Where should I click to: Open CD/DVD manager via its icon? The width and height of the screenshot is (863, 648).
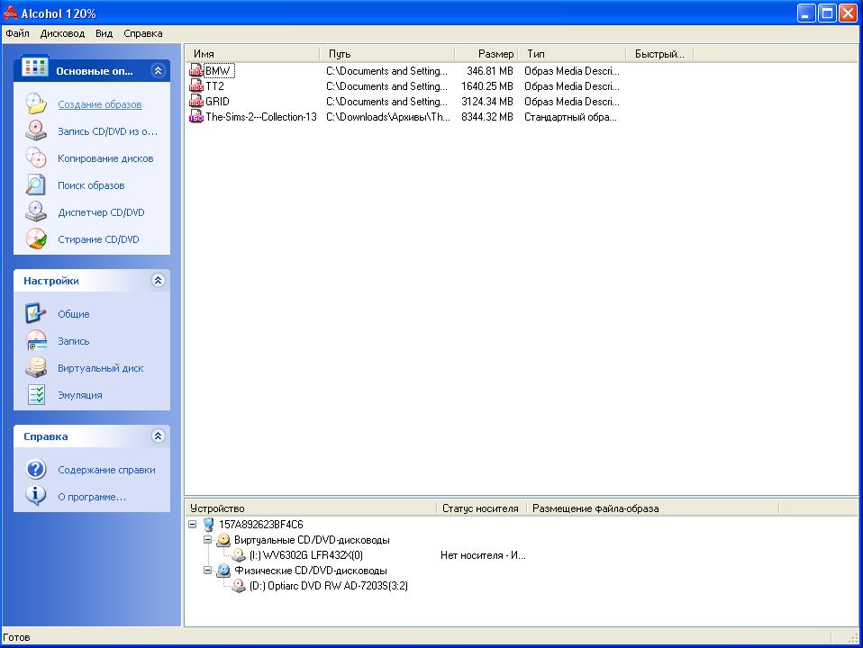pos(35,212)
